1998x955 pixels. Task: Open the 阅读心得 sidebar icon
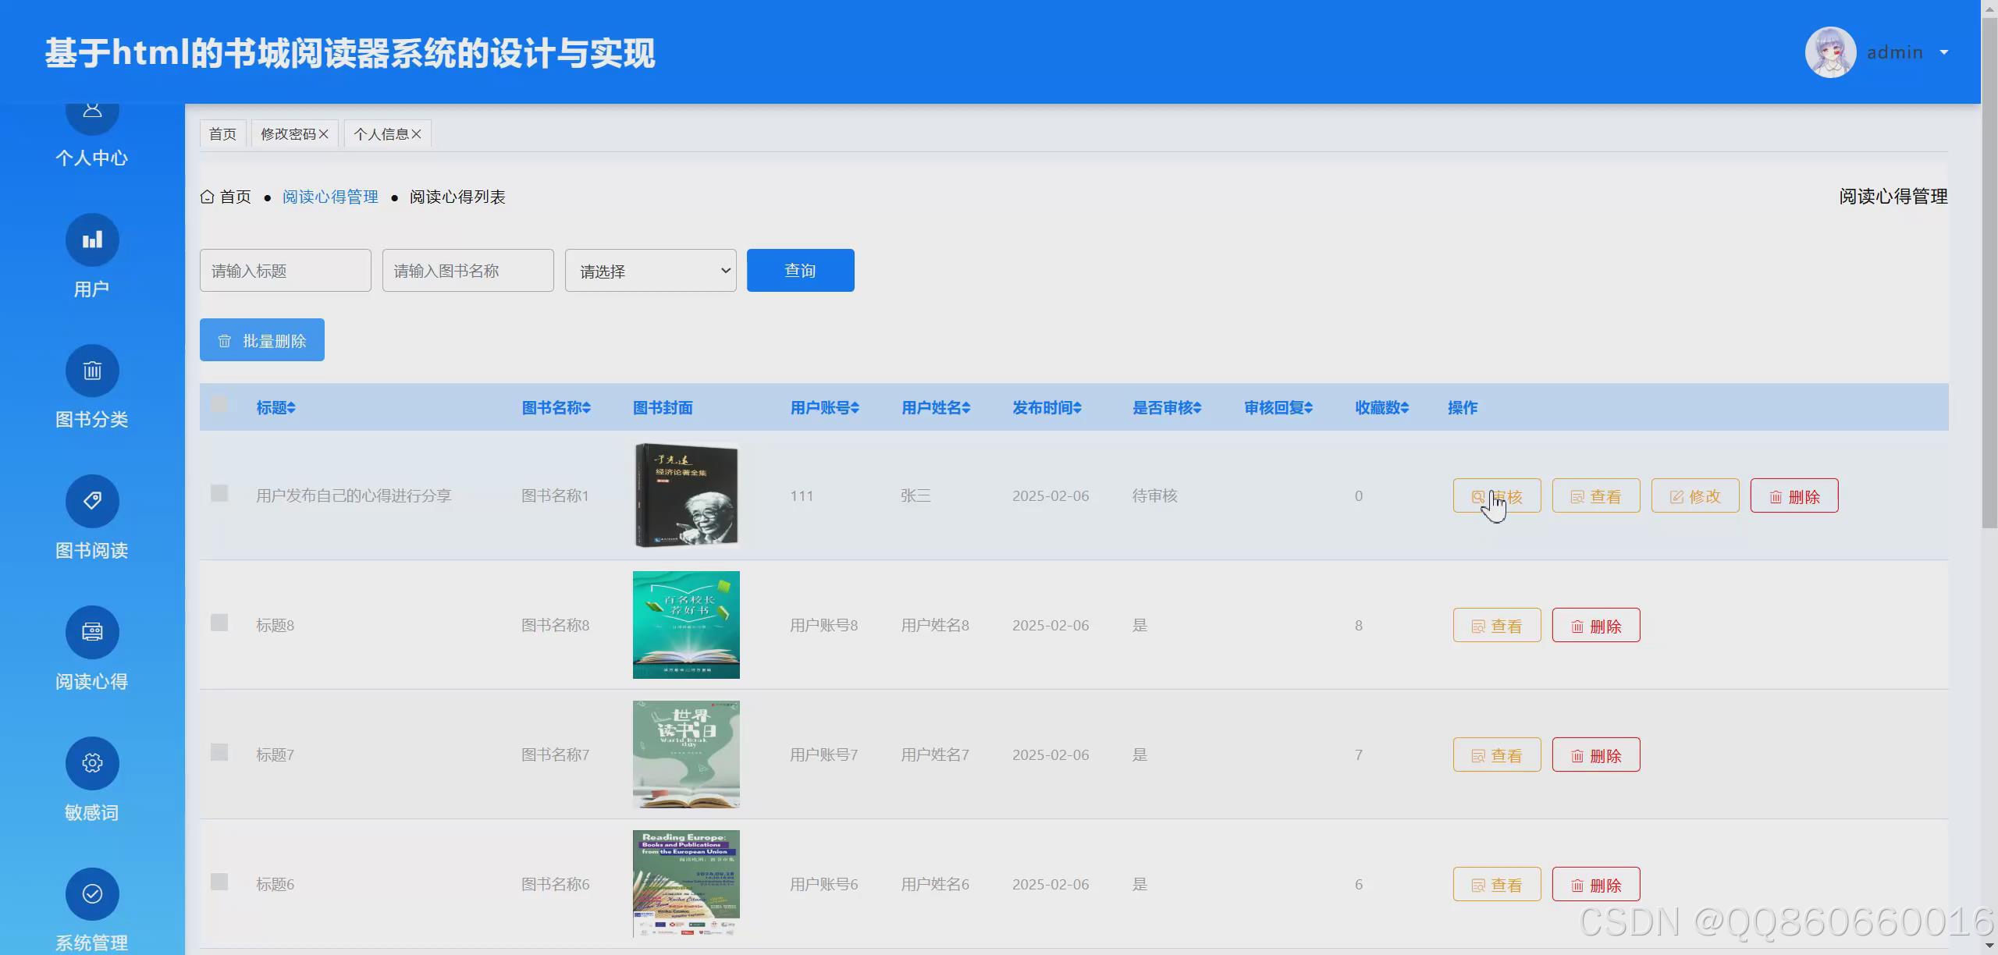pos(92,632)
